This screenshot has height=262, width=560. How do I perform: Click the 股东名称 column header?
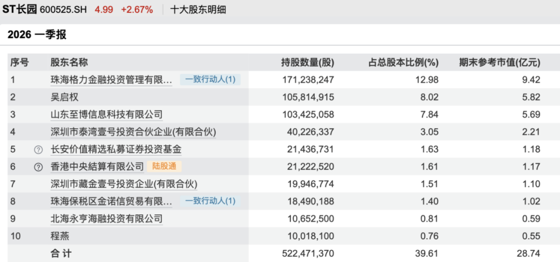click(x=69, y=63)
